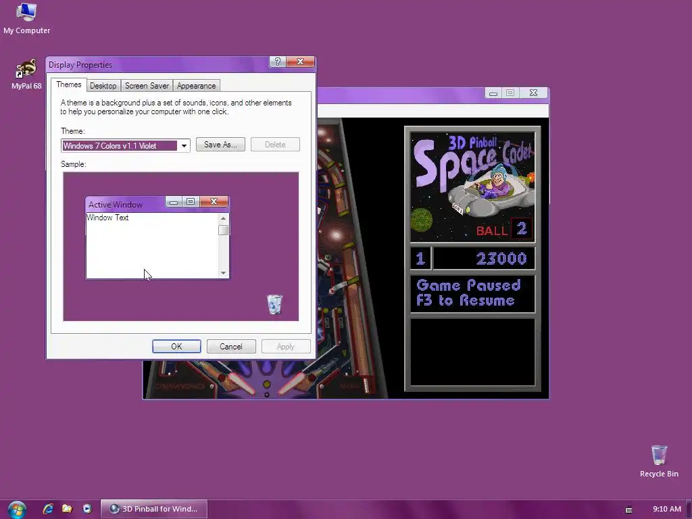
Task: Click the Display Properties title bar
Action: pos(157,64)
